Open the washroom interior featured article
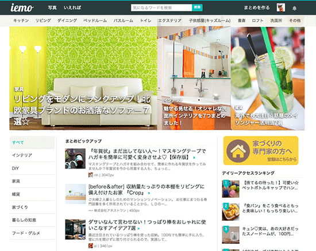316x251 pixels. (194, 79)
